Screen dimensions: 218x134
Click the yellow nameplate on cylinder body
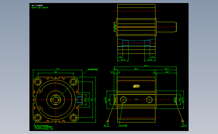click(x=136, y=86)
